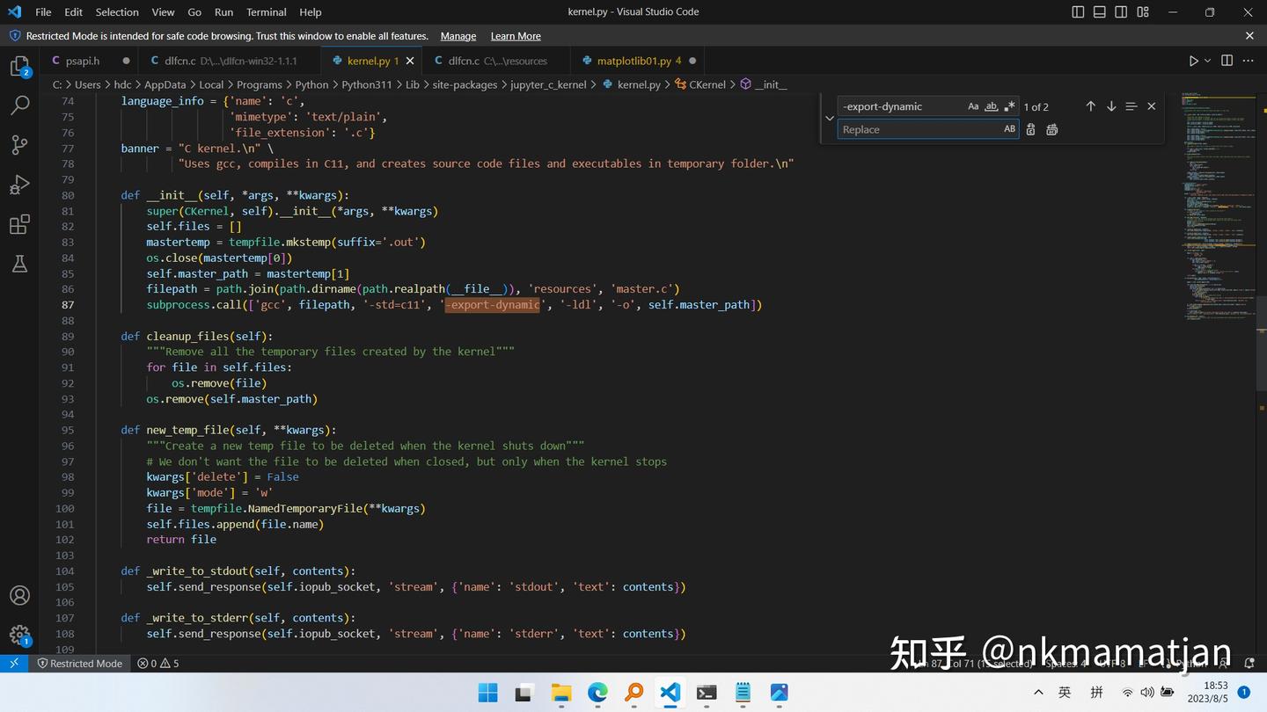Viewport: 1267px width, 712px height.
Task: Click the Manage link in the trust banner
Action: click(458, 36)
